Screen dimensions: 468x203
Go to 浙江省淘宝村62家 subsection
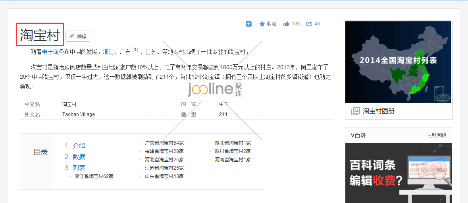click(94, 176)
